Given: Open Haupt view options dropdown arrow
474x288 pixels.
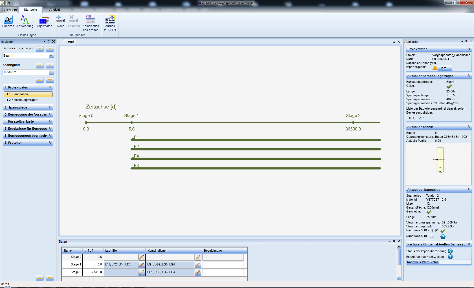Looking at the screenshot, I should 394,42.
